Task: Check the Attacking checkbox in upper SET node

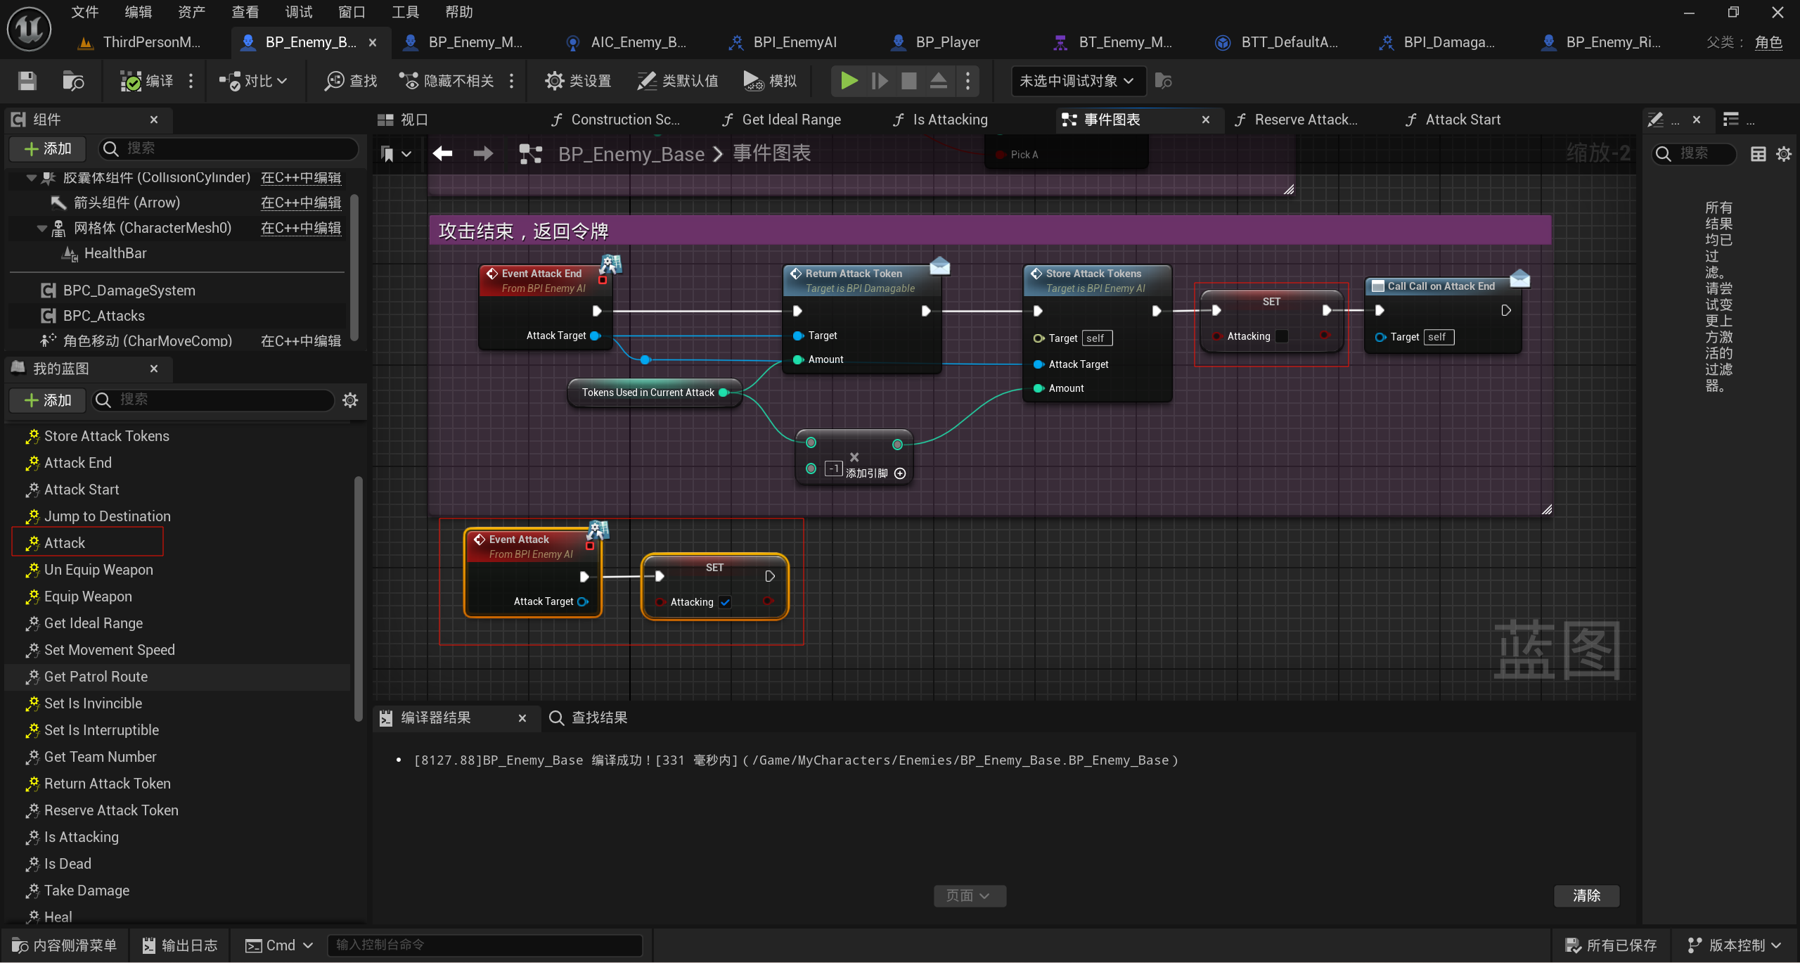Action: coord(1282,336)
